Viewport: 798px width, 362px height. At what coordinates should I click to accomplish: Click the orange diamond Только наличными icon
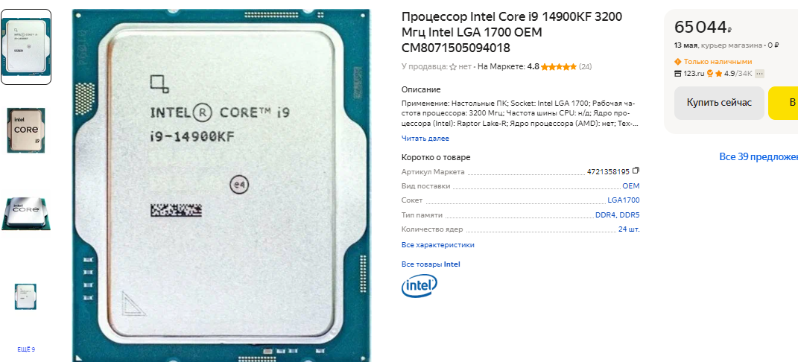[x=677, y=62]
